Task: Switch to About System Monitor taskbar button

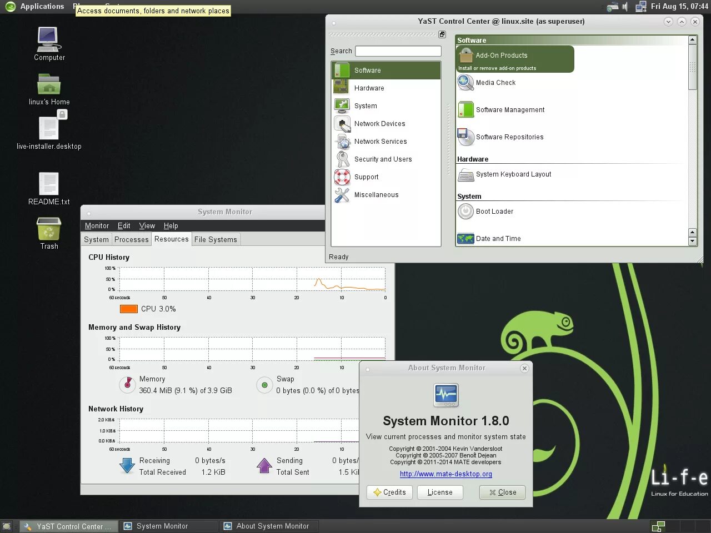Action: 269,526
